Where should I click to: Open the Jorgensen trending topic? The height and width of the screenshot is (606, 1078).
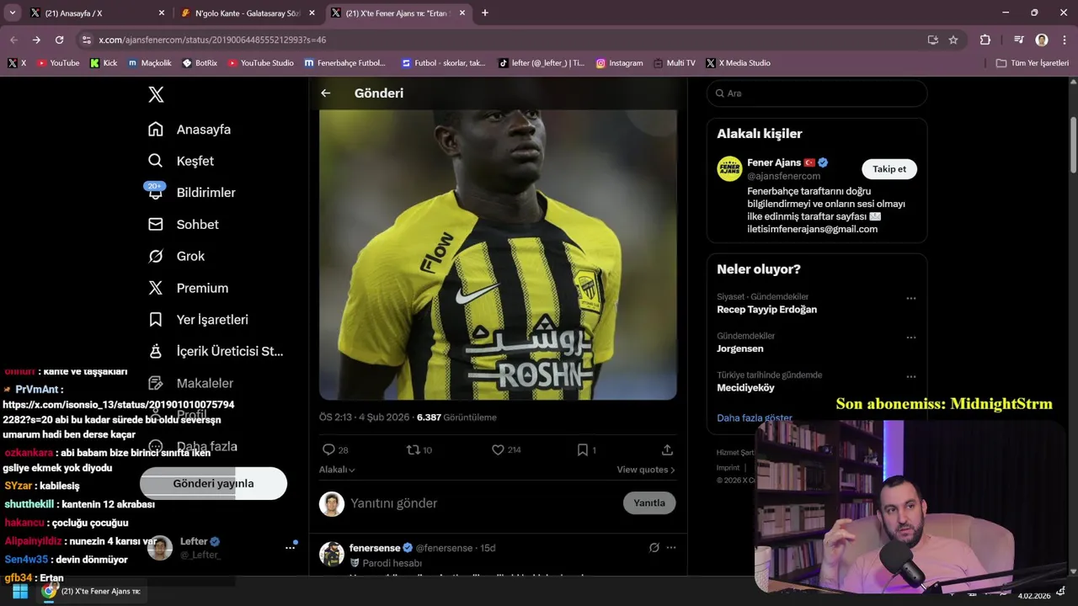[x=740, y=348]
